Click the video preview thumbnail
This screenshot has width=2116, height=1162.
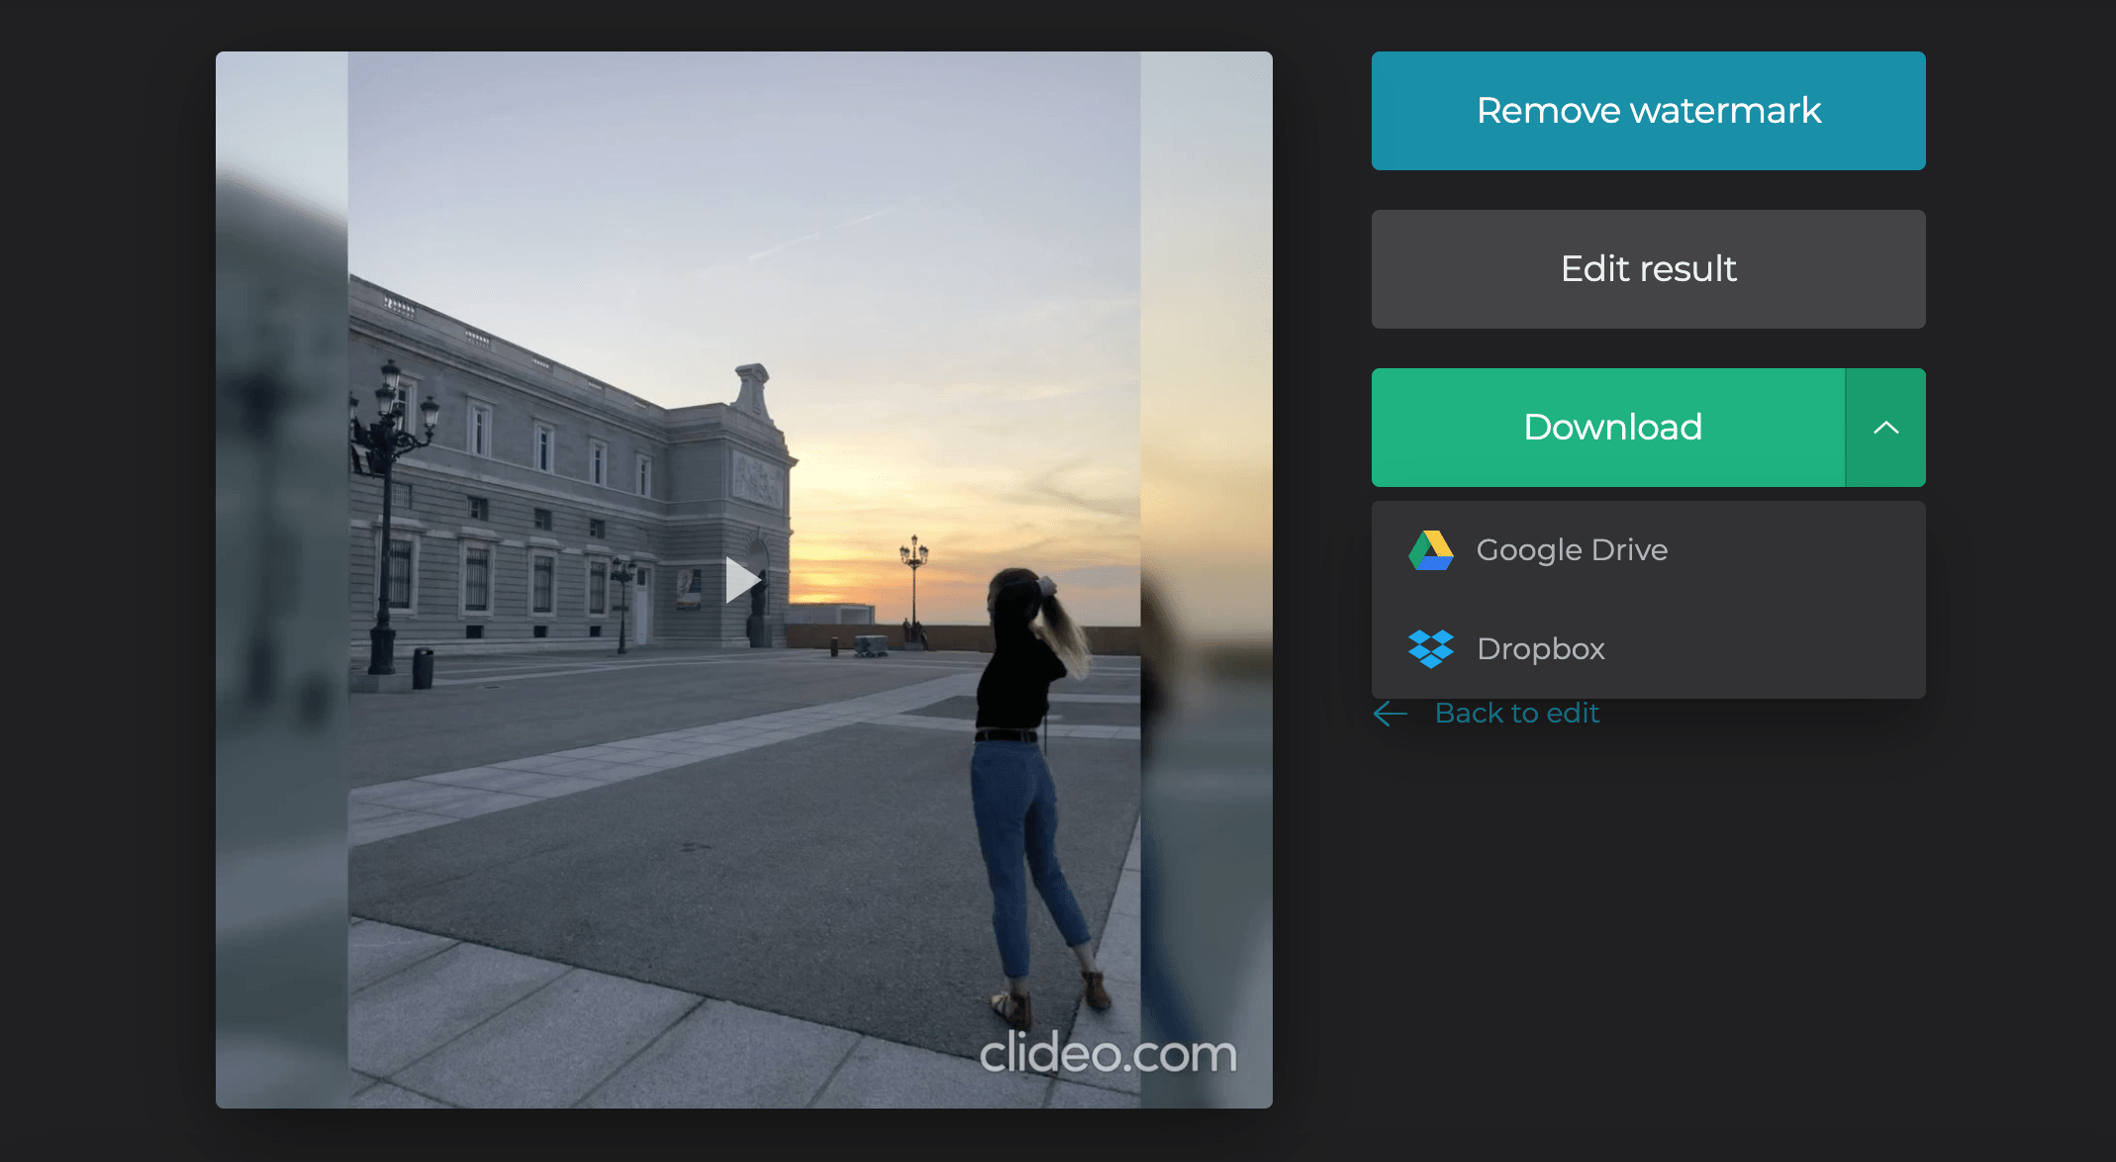[x=743, y=580]
